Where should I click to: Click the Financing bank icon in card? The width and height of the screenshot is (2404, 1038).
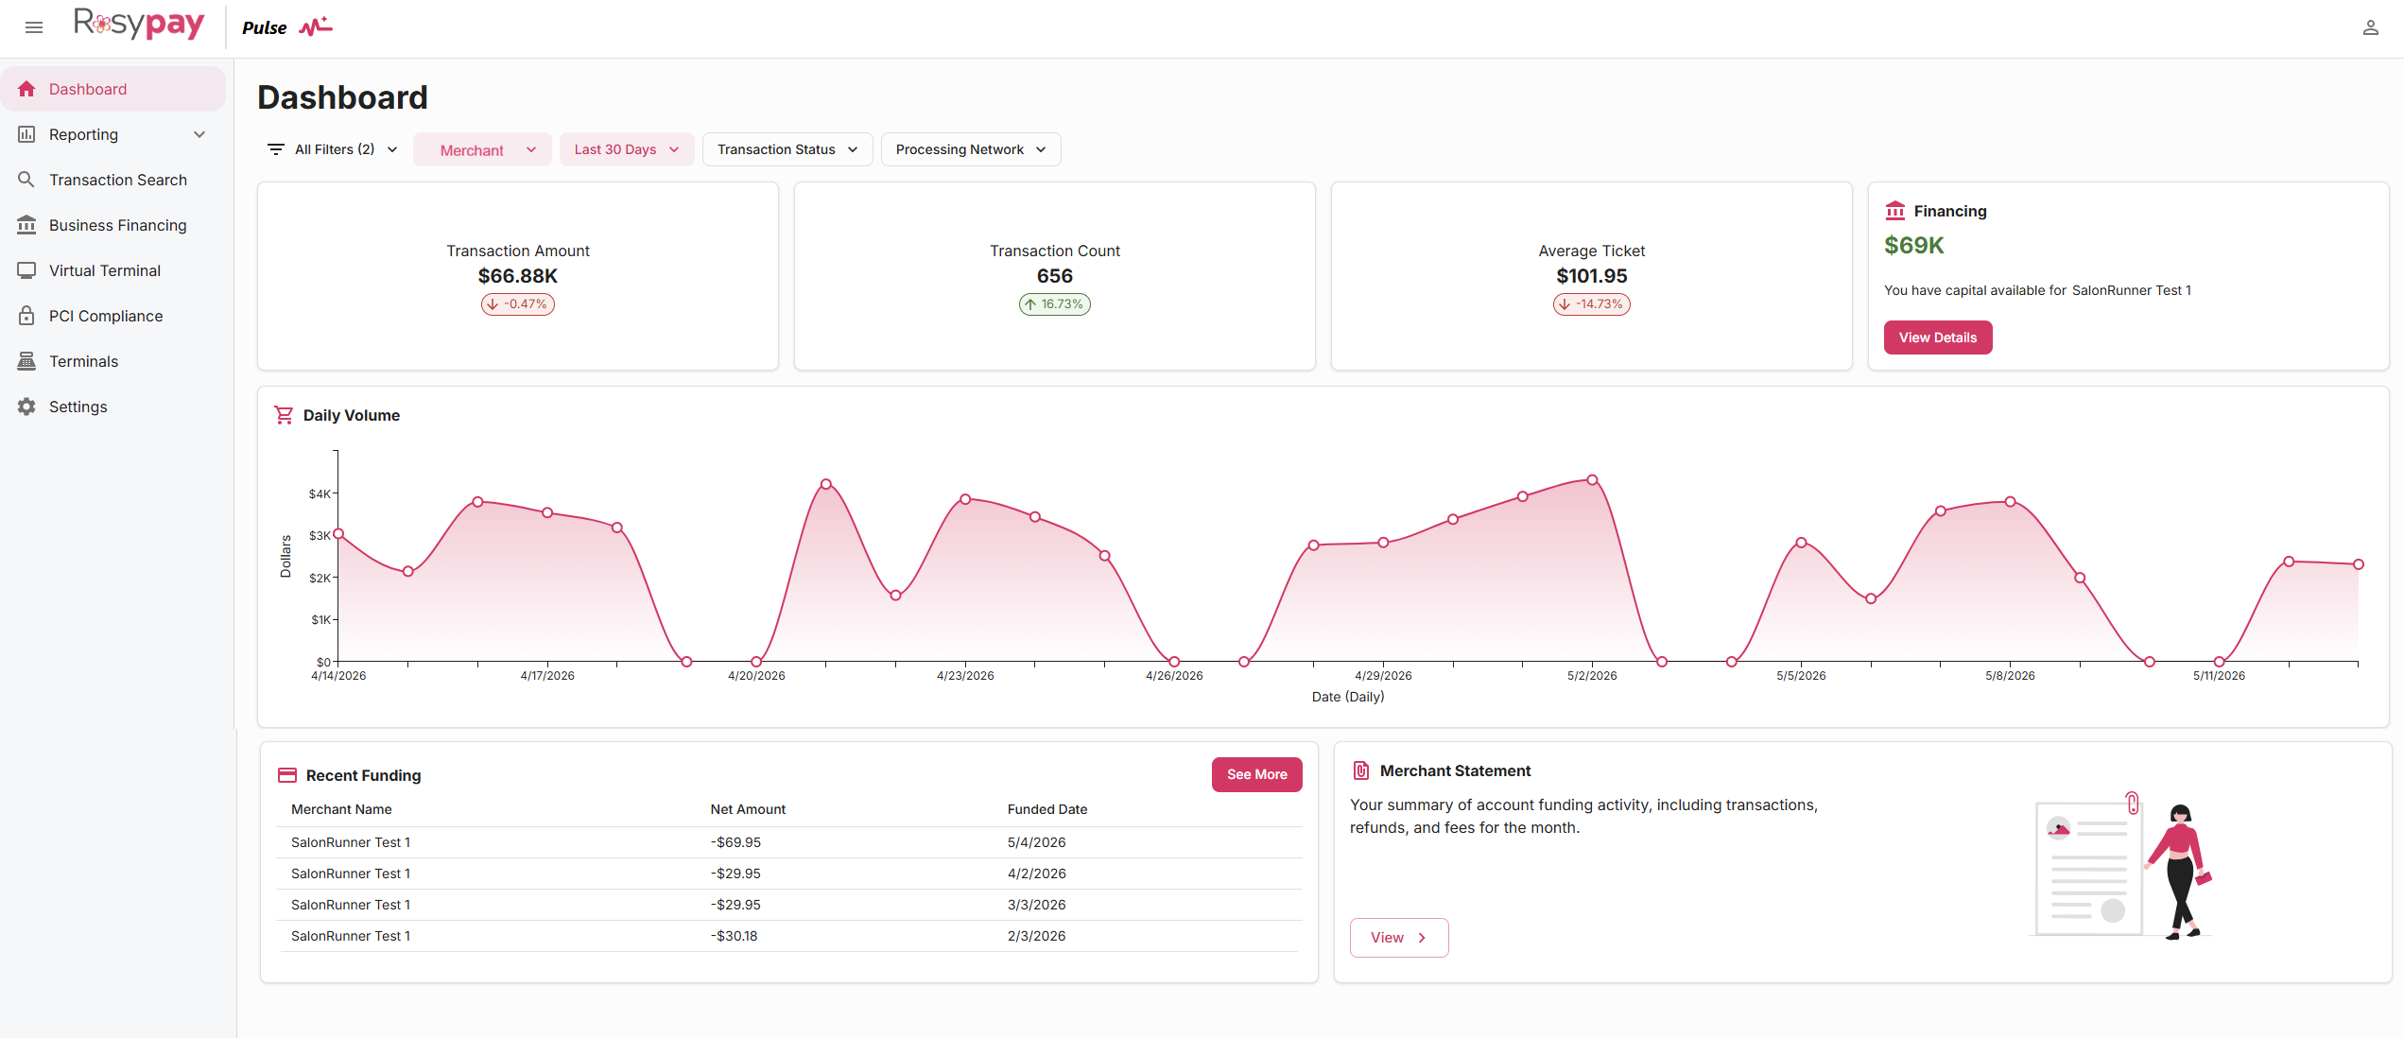click(x=1894, y=211)
